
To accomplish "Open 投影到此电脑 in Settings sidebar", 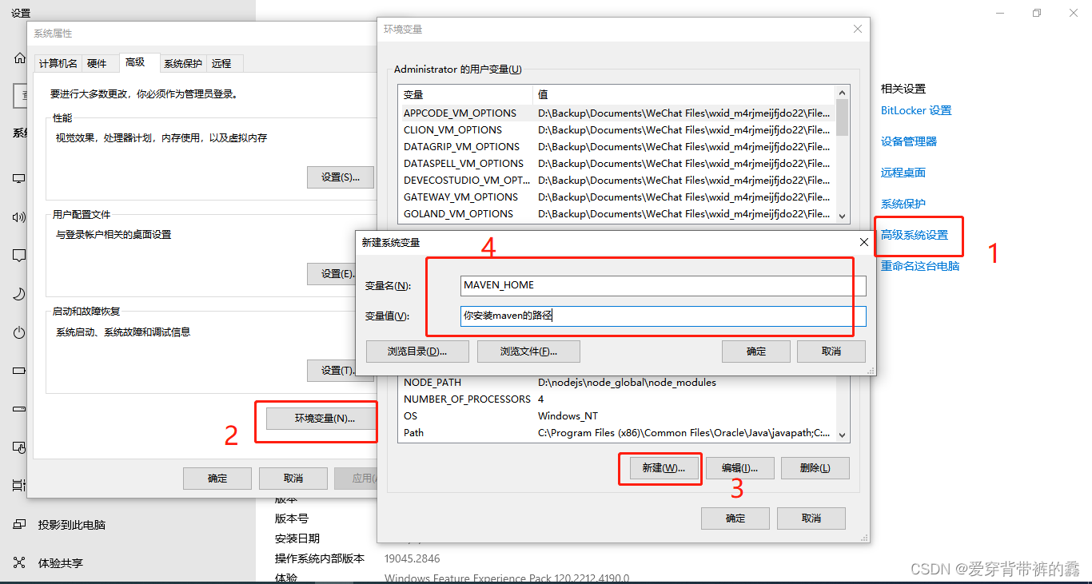I will 72,525.
